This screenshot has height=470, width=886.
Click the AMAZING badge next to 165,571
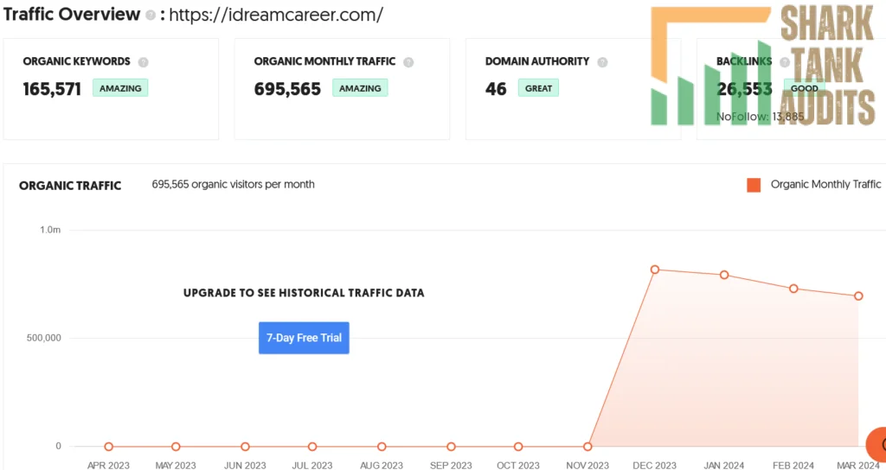[x=120, y=88]
